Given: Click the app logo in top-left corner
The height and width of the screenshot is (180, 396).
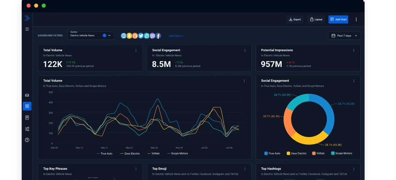Looking at the screenshot, I should point(27,18).
